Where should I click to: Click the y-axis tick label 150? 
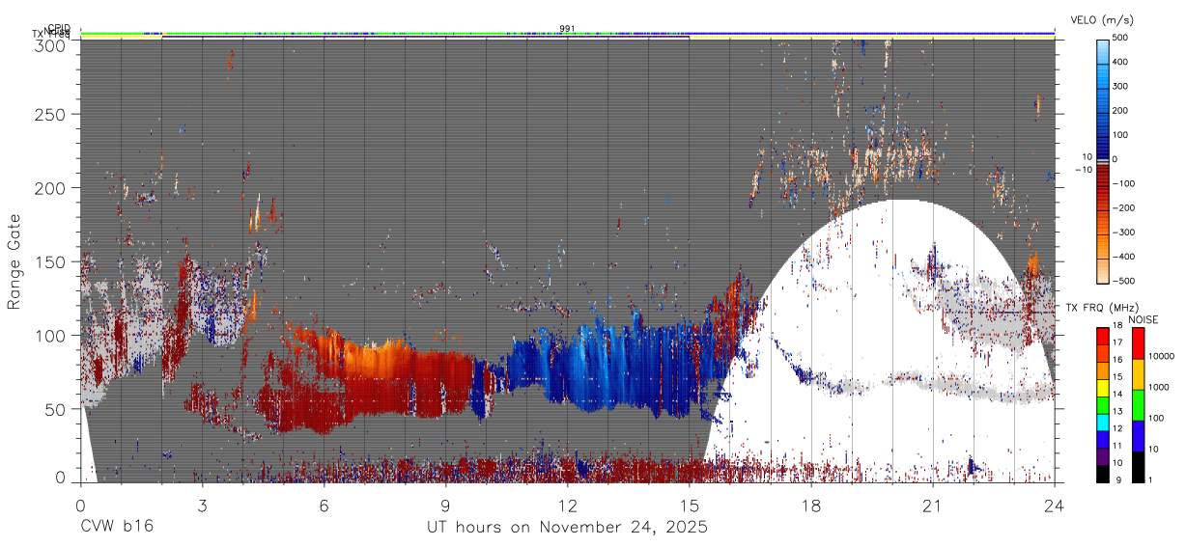coord(51,261)
